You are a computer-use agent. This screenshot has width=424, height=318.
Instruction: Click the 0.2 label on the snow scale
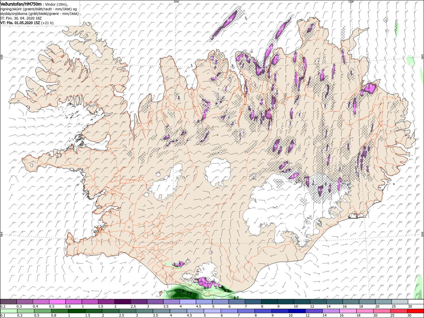tap(2, 306)
